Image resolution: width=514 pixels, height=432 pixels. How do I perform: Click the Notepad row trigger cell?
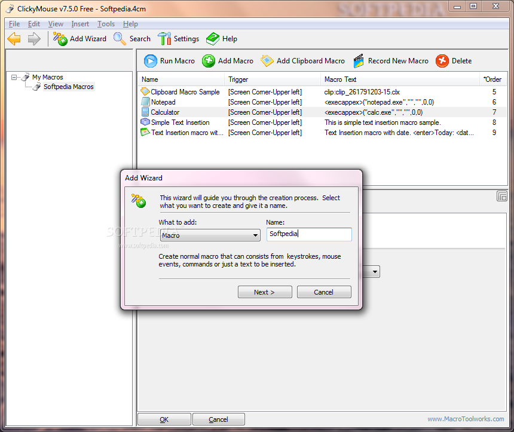(x=265, y=102)
